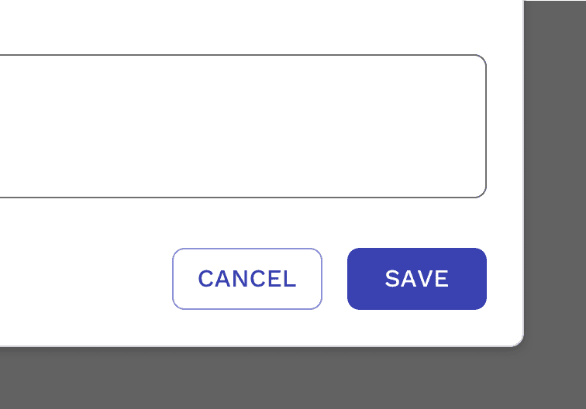The width and height of the screenshot is (586, 409).
Task: Choose CANCEL to close without saving
Action: coord(246,279)
